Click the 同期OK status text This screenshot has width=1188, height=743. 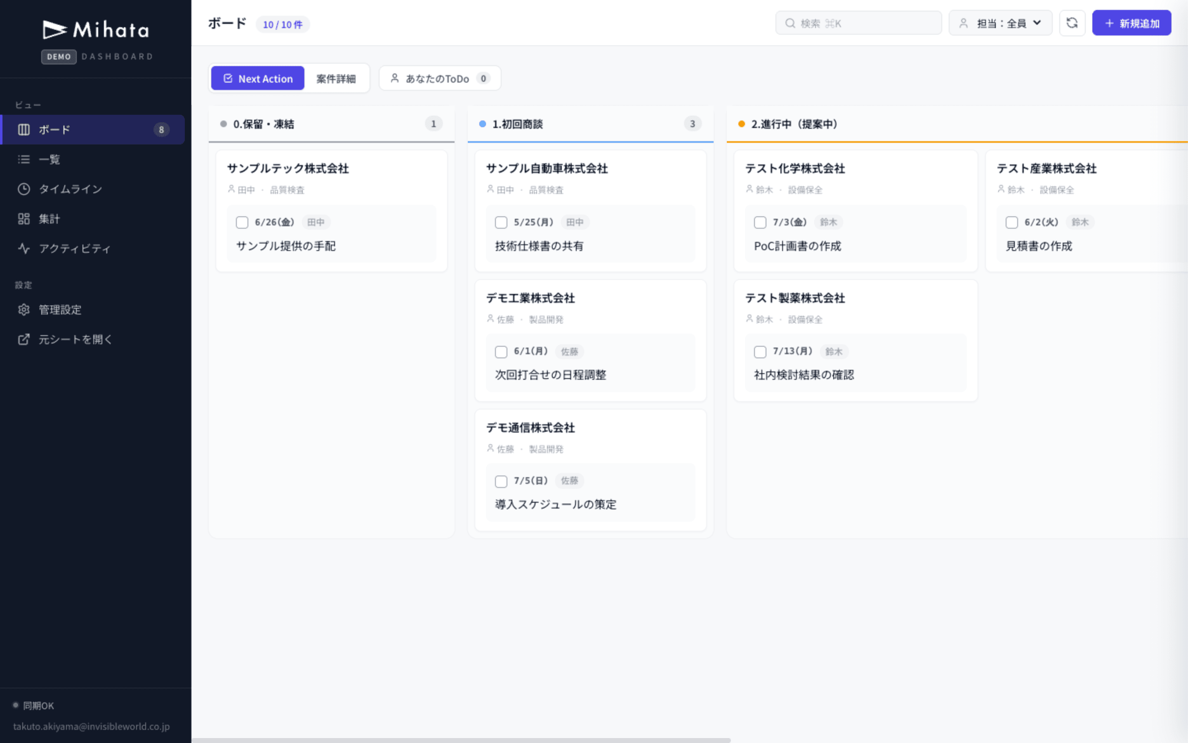click(38, 706)
